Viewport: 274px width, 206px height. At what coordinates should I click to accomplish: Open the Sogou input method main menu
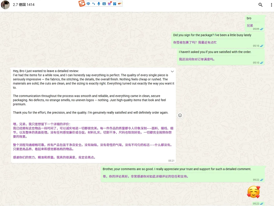click(x=81, y=4)
